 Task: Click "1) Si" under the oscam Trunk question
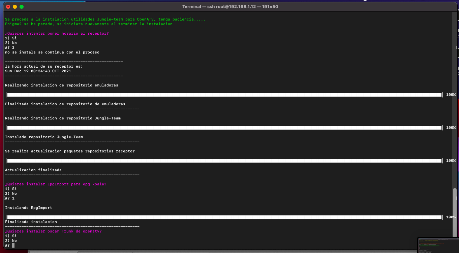11,236
